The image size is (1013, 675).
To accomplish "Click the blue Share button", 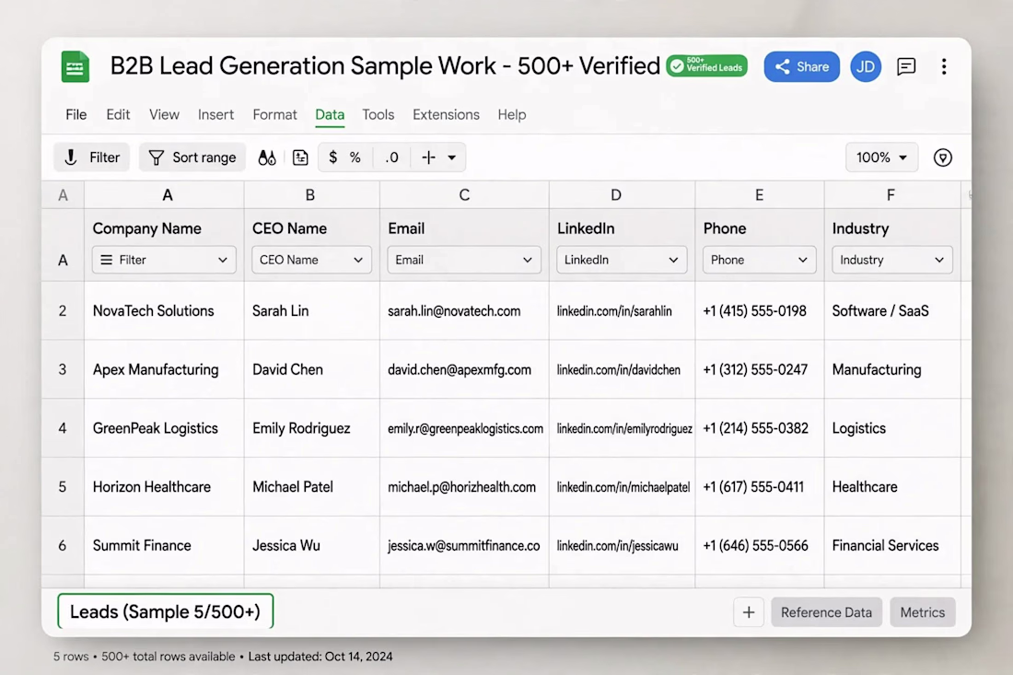I will point(802,66).
